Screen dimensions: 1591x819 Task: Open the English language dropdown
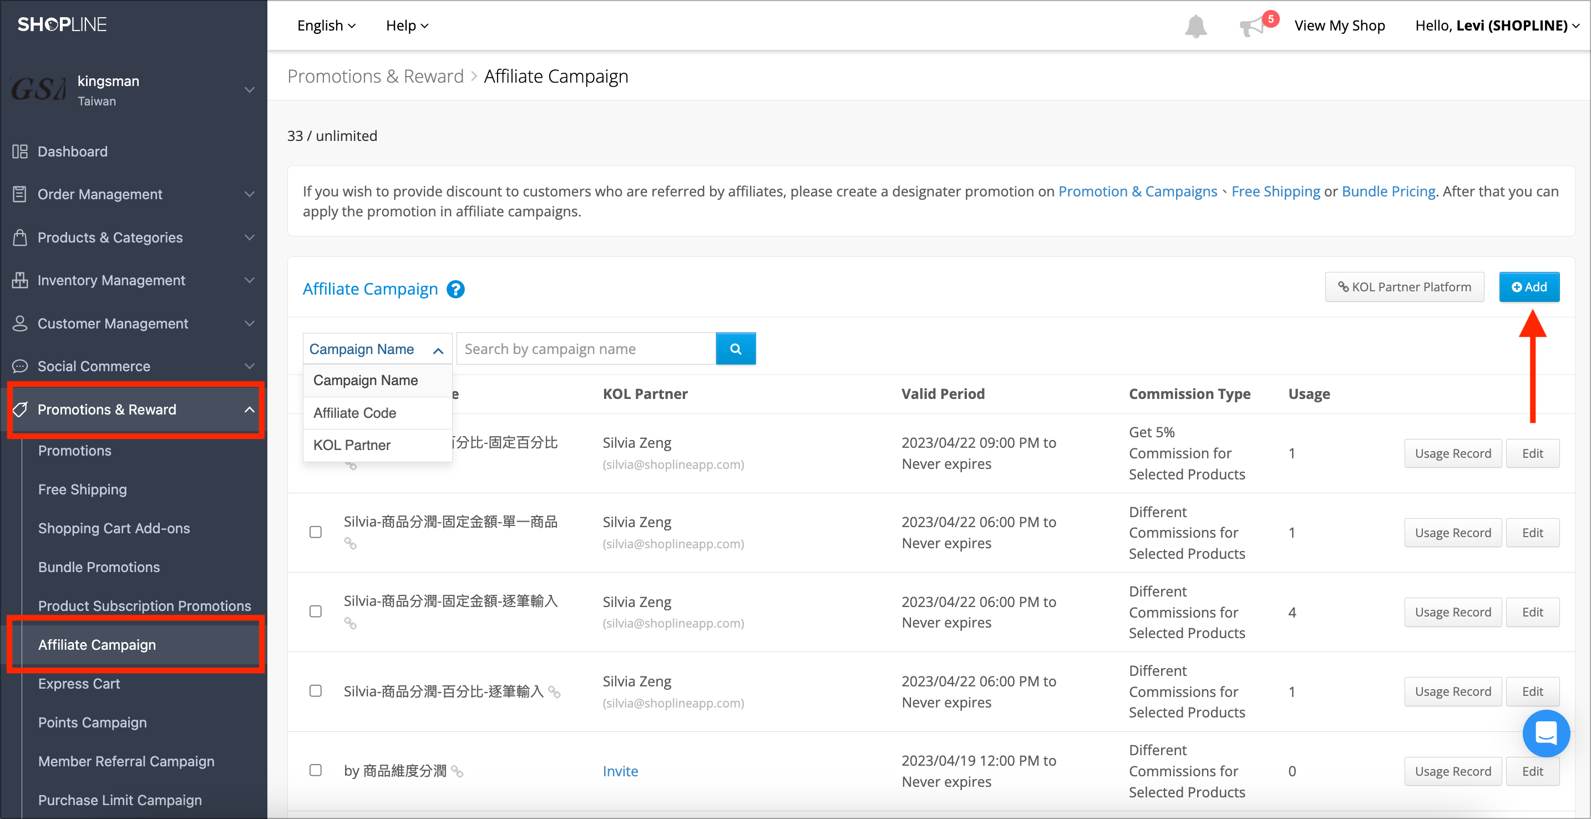pos(326,26)
